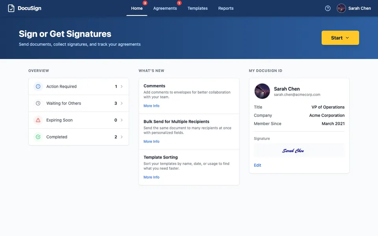The image size is (378, 236).
Task: Click the Acme Corporation company value
Action: pos(327,115)
